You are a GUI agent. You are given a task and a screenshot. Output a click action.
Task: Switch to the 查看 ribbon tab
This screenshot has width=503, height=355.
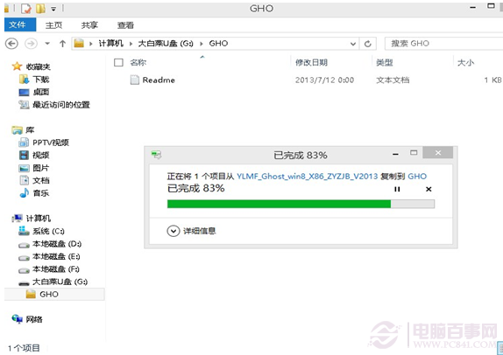(x=125, y=25)
